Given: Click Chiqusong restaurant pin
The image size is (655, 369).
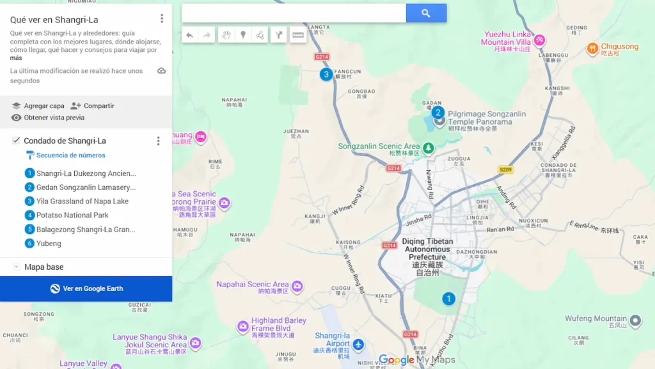Looking at the screenshot, I should tap(592, 49).
